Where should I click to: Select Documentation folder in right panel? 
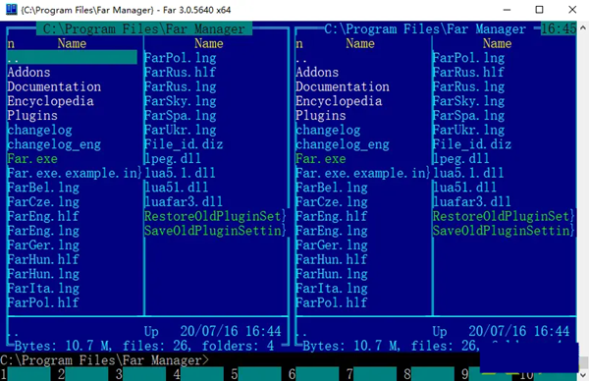(x=343, y=86)
